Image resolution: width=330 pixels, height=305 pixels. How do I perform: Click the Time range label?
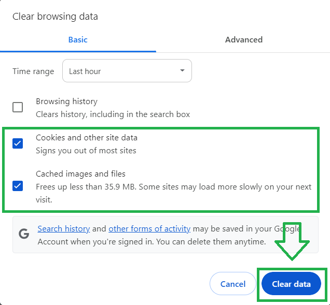(x=33, y=71)
